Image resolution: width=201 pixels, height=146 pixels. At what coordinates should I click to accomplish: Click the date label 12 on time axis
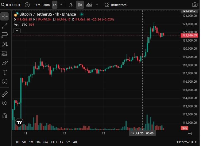(x=64, y=133)
